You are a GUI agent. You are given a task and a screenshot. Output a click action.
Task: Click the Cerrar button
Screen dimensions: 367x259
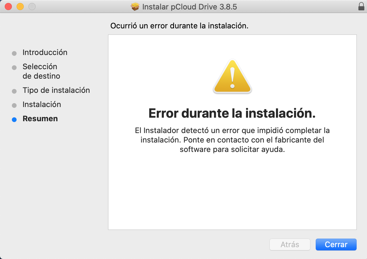[x=336, y=245]
